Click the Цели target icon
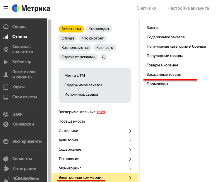The width and height of the screenshot is (219, 182). [x=6, y=114]
